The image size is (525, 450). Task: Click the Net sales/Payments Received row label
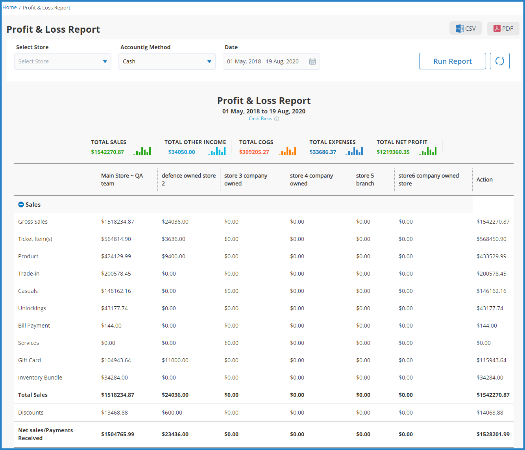point(46,434)
